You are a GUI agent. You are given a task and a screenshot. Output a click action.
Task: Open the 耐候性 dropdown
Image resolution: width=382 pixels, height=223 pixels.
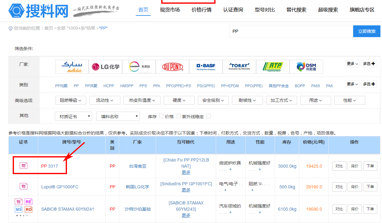[x=247, y=100]
